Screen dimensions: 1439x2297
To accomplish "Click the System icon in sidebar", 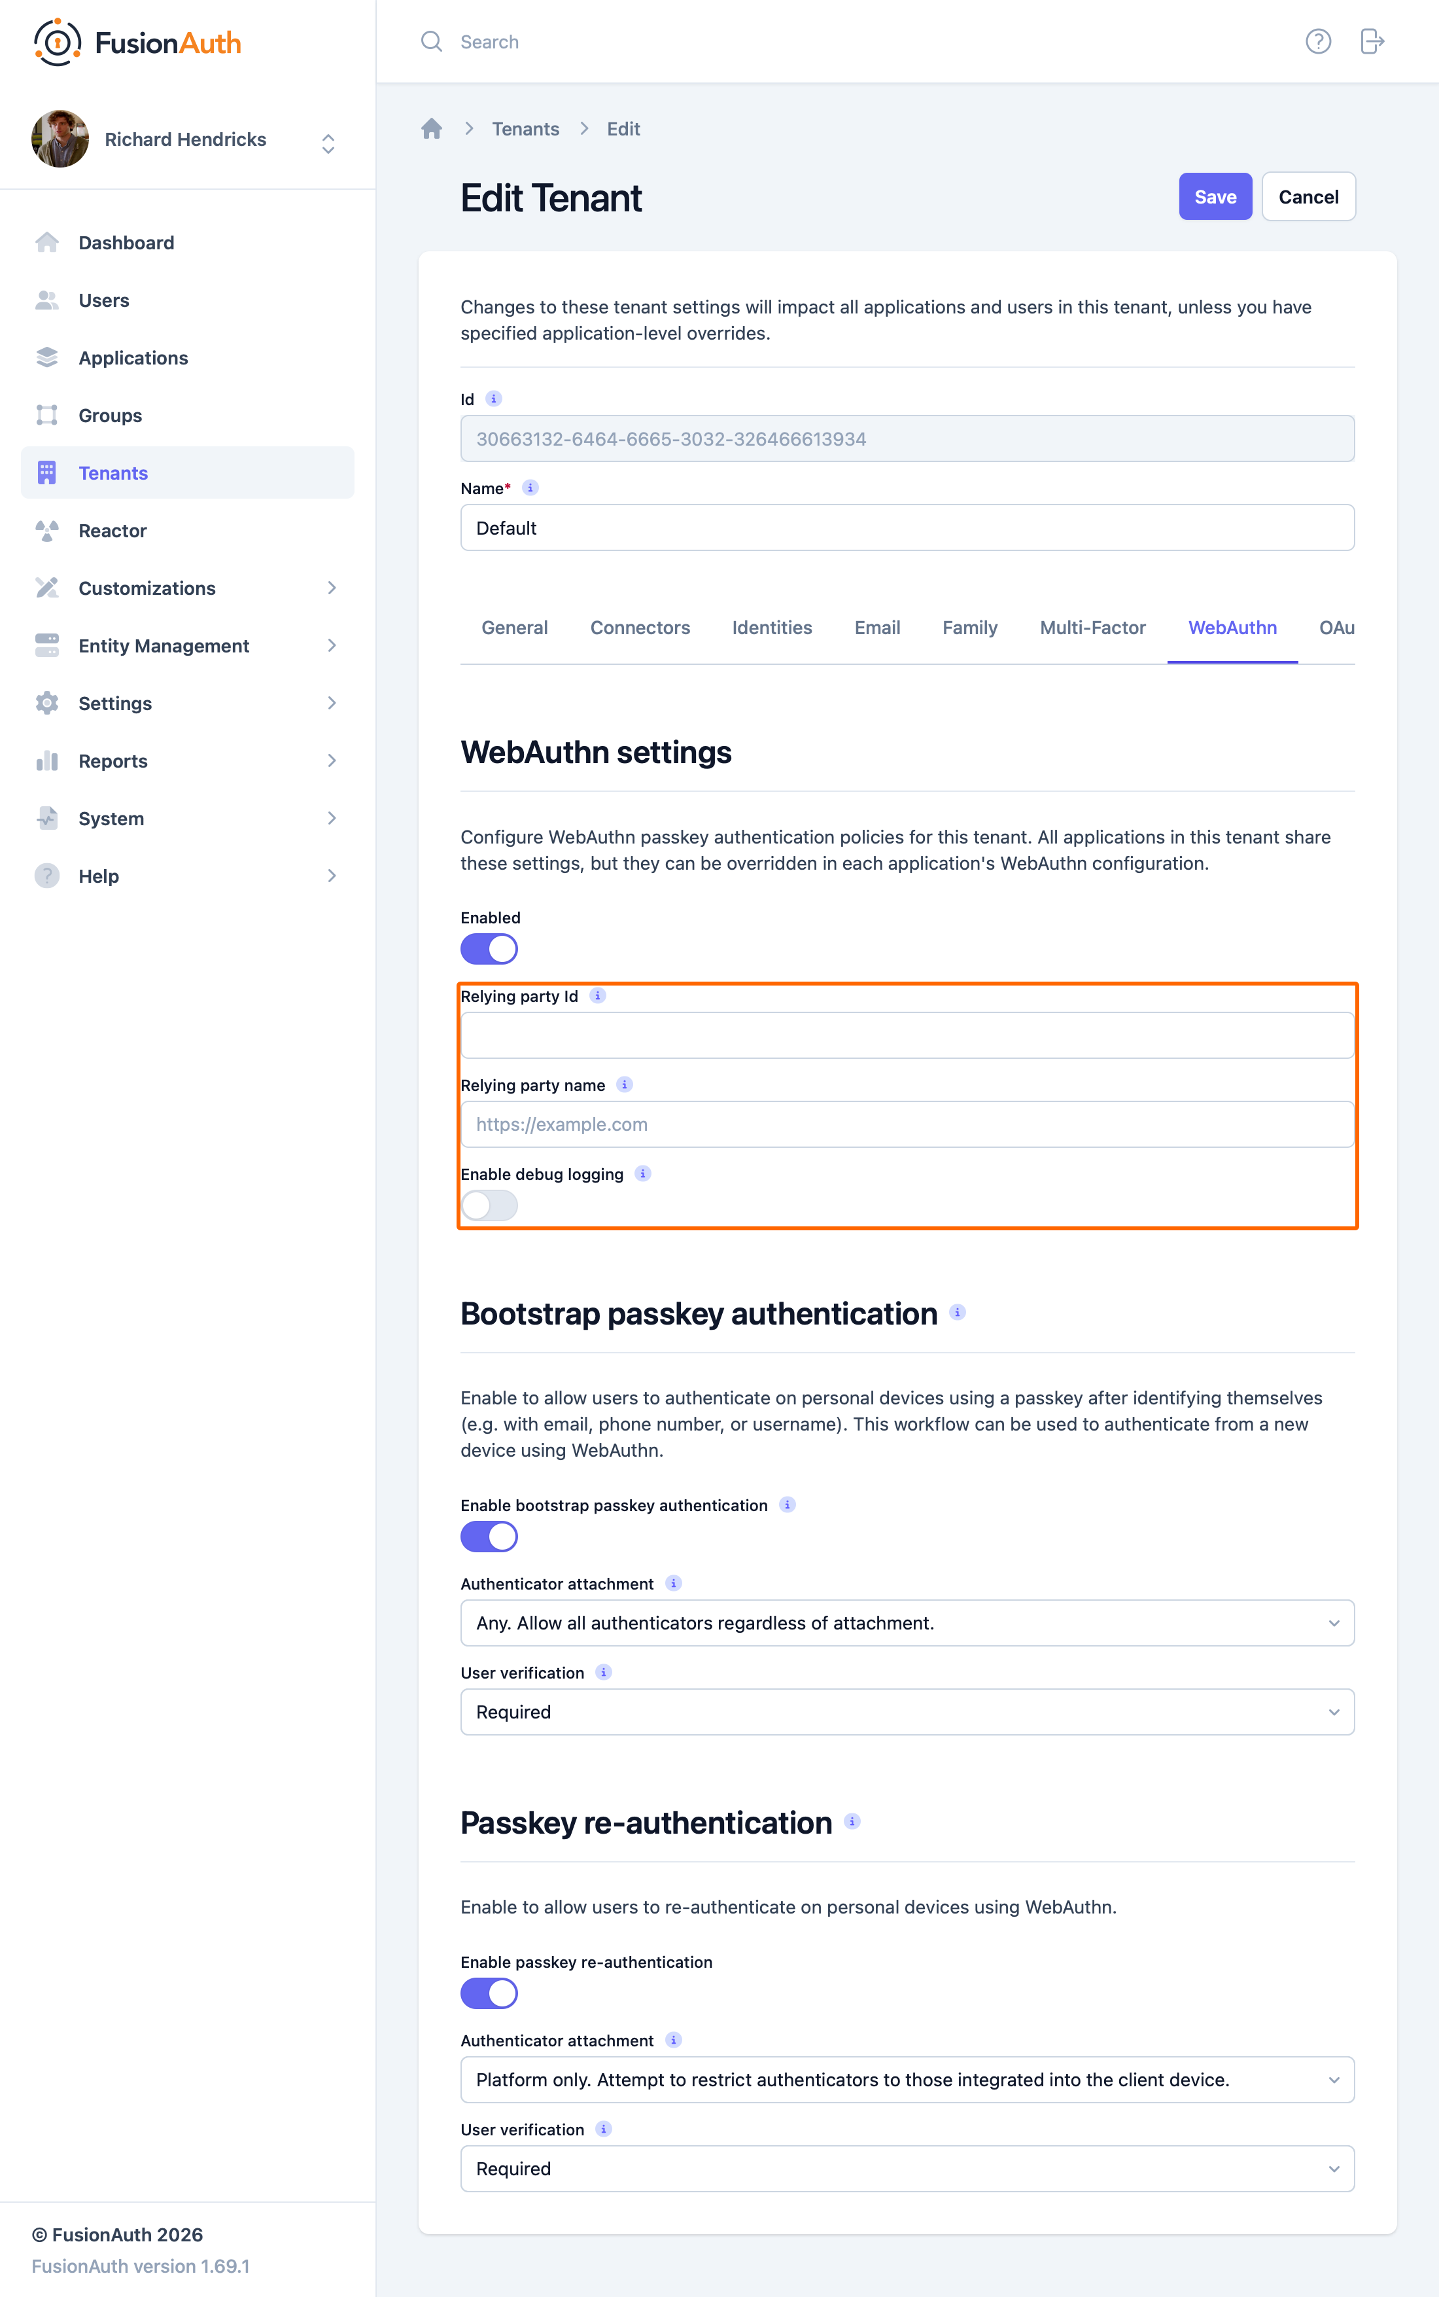I will tap(46, 819).
